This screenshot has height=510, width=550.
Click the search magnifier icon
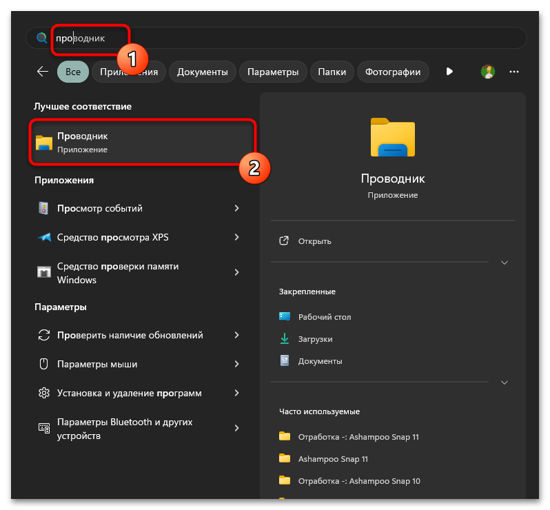pos(42,37)
